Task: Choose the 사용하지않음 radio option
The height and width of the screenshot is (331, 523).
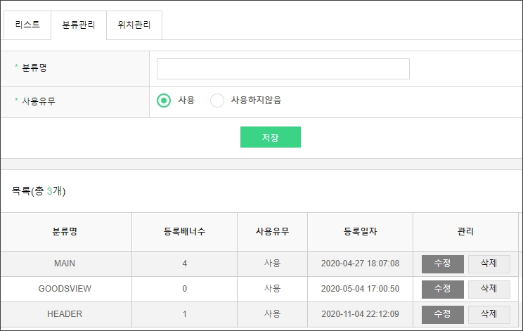Action: tap(217, 100)
